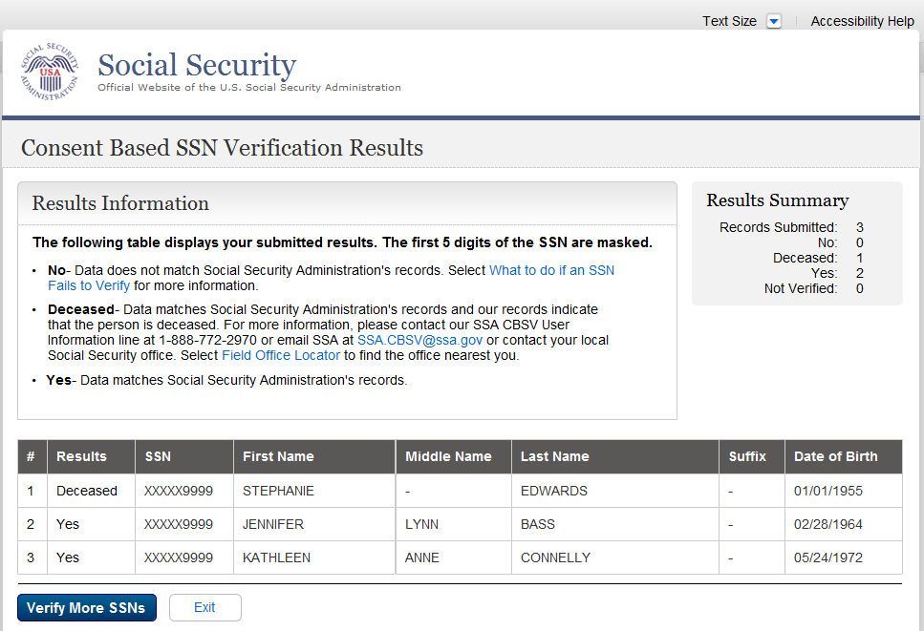This screenshot has height=631, width=924.
Task: Open the Field Office Locator link
Action: [x=281, y=355]
